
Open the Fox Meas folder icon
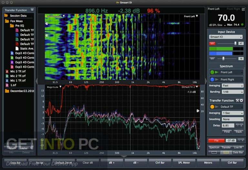[x=7, y=21]
